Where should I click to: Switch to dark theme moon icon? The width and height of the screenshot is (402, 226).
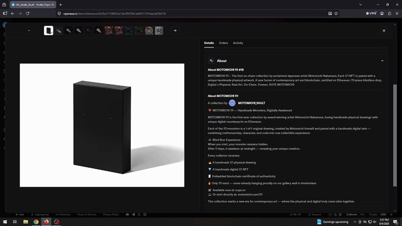click(336, 214)
